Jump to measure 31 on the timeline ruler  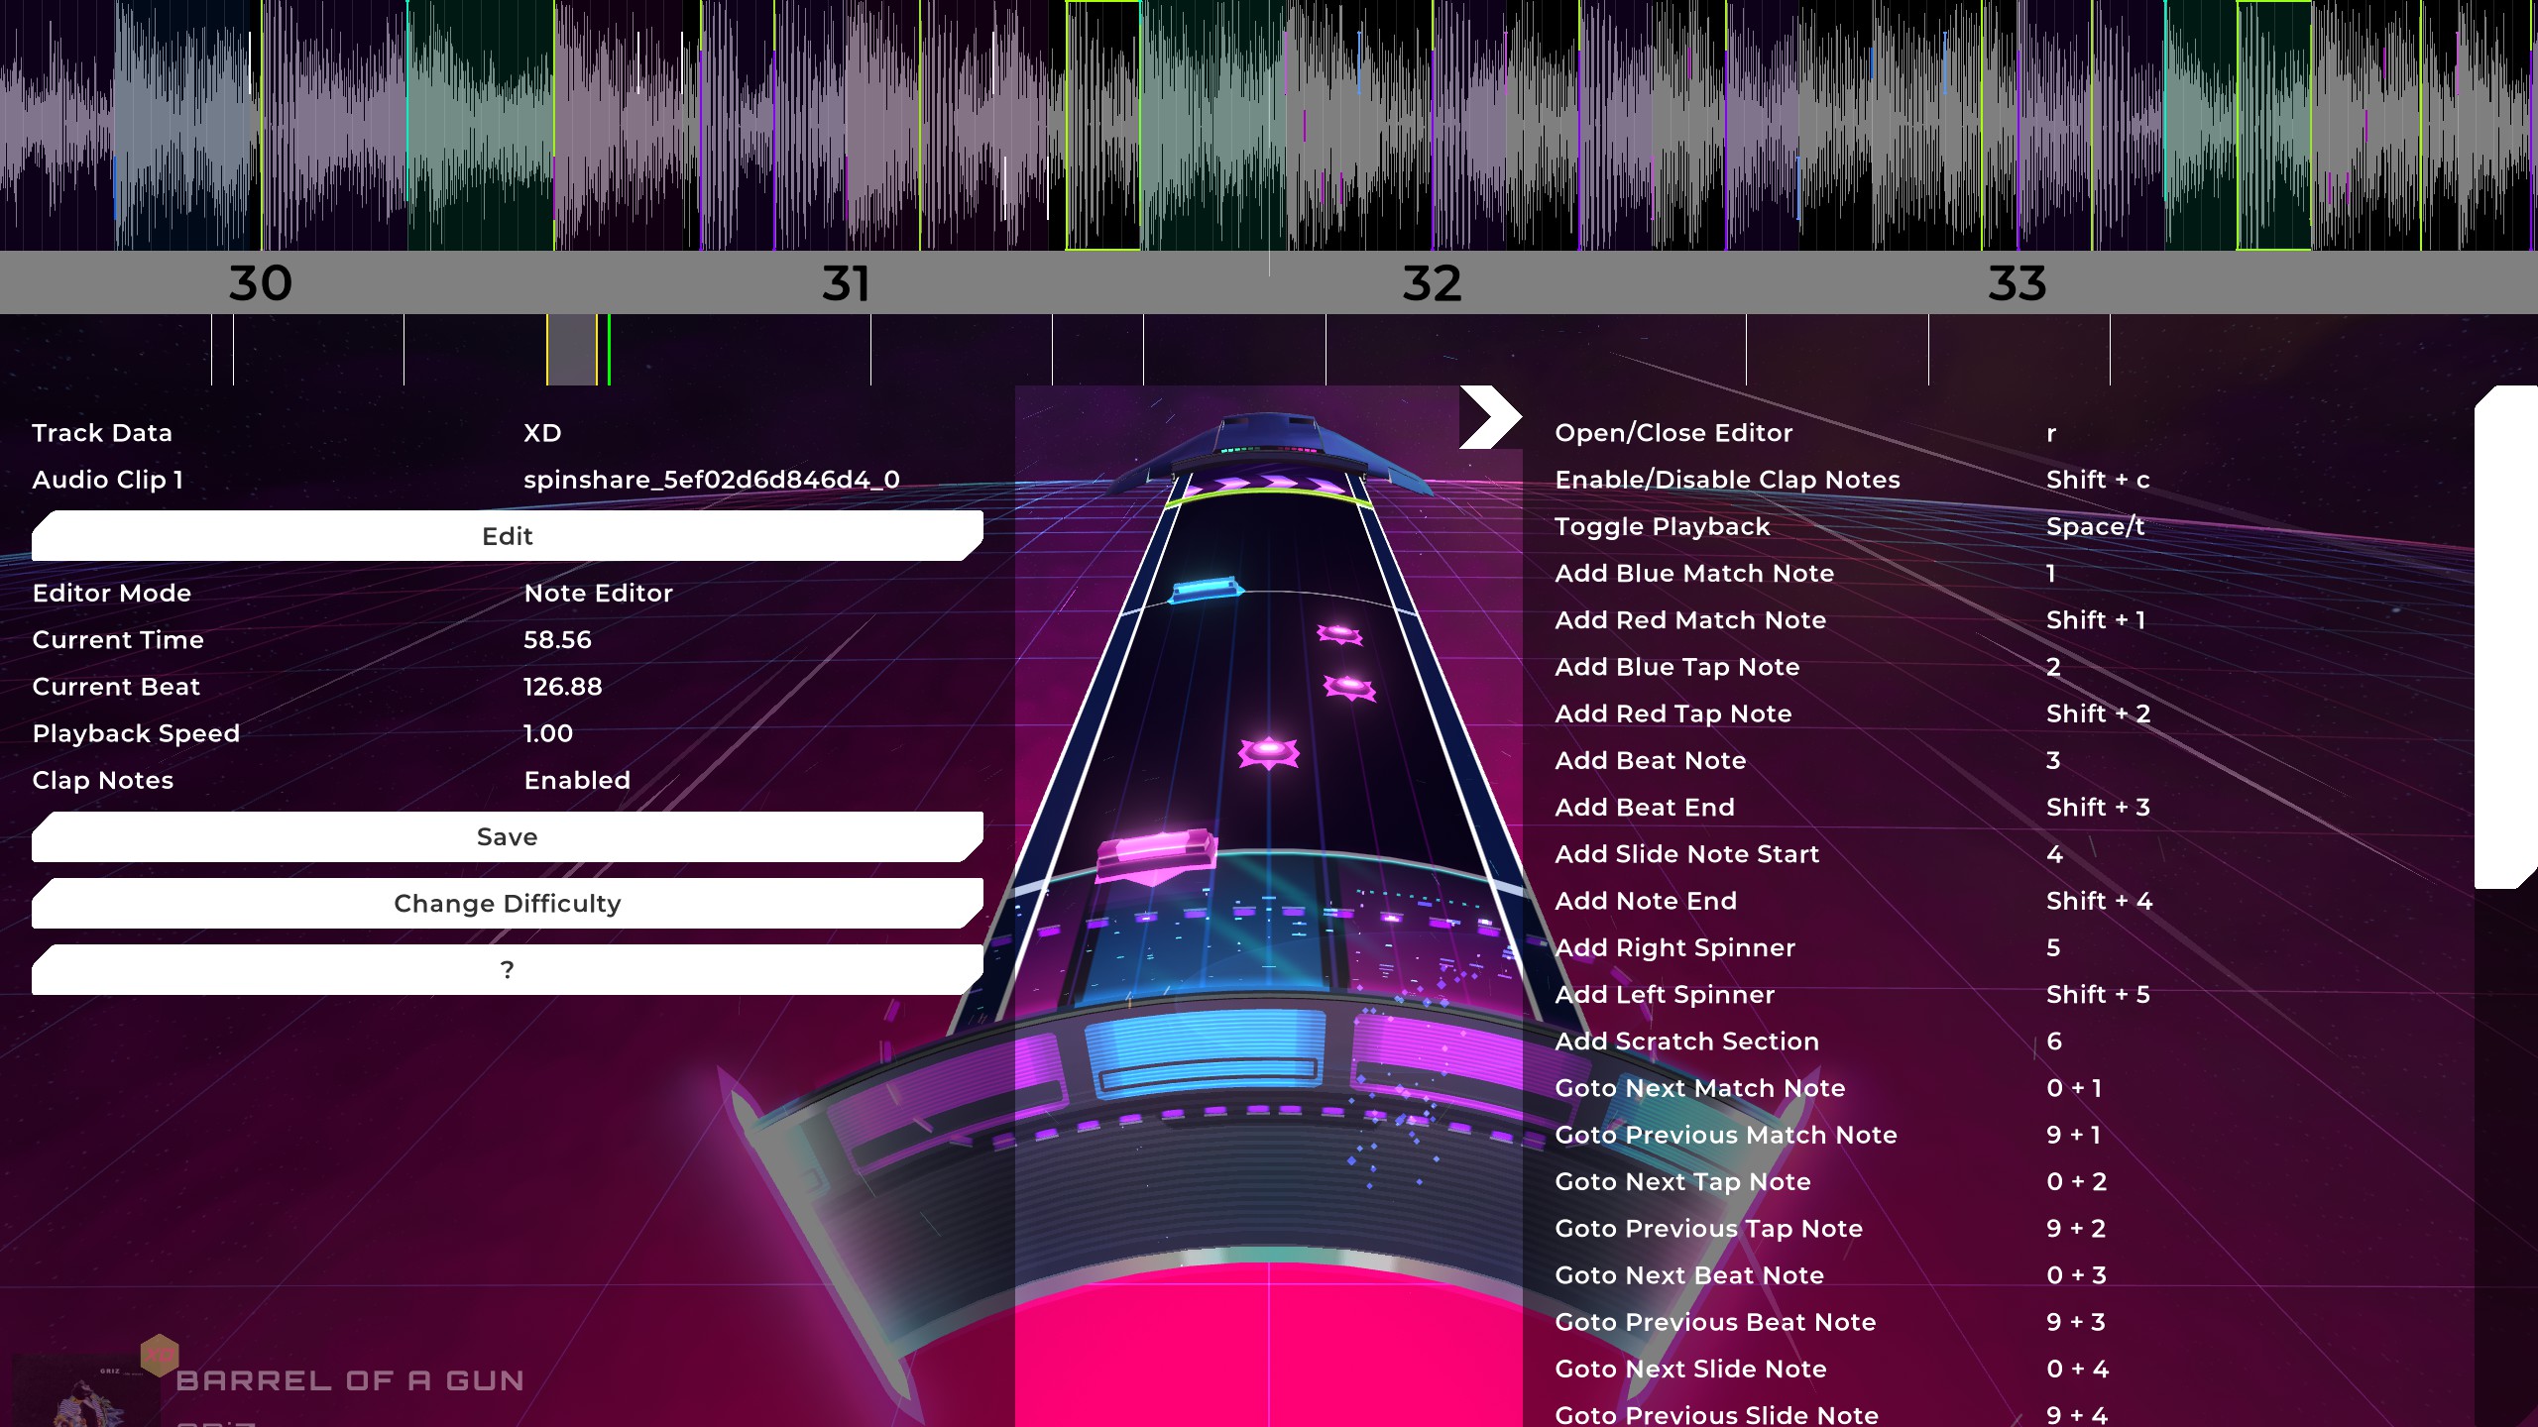[846, 284]
